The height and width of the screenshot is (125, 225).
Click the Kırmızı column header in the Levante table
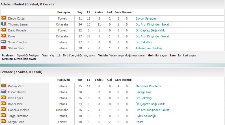pos(127,80)
